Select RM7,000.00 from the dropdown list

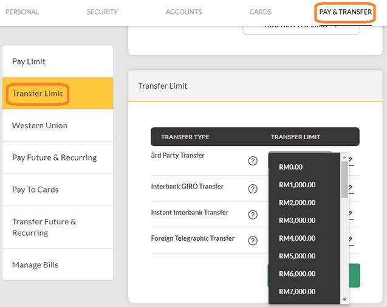297,292
